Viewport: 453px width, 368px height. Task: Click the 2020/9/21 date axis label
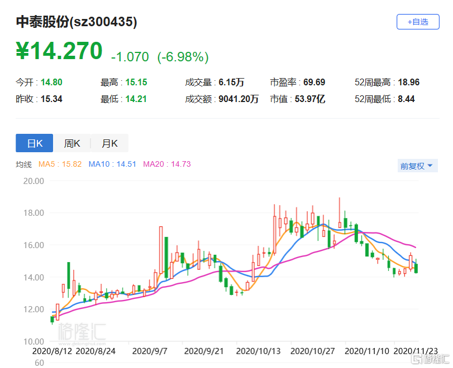pyautogui.click(x=204, y=351)
